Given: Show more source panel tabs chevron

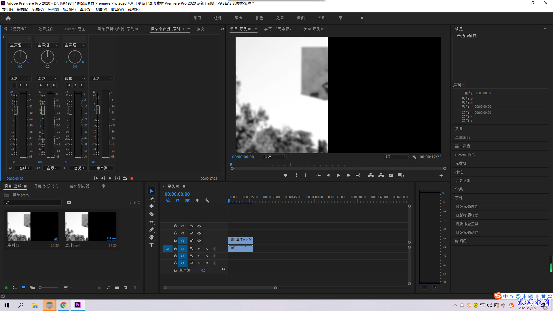Looking at the screenshot, I should pyautogui.click(x=222, y=29).
